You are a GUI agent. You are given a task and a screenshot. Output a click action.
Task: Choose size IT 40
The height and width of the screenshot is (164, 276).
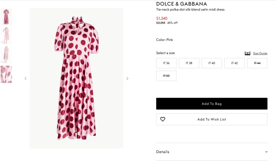coord(212,63)
